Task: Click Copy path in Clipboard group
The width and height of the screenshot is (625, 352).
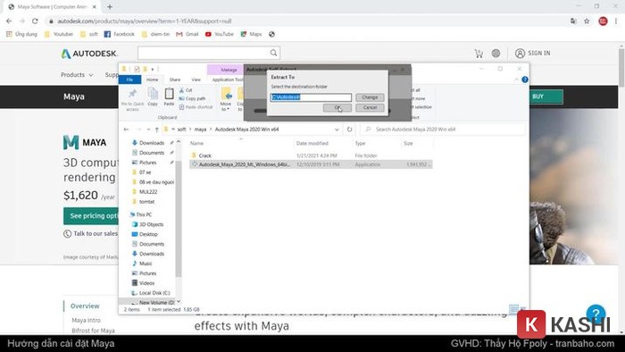Action: (x=192, y=98)
